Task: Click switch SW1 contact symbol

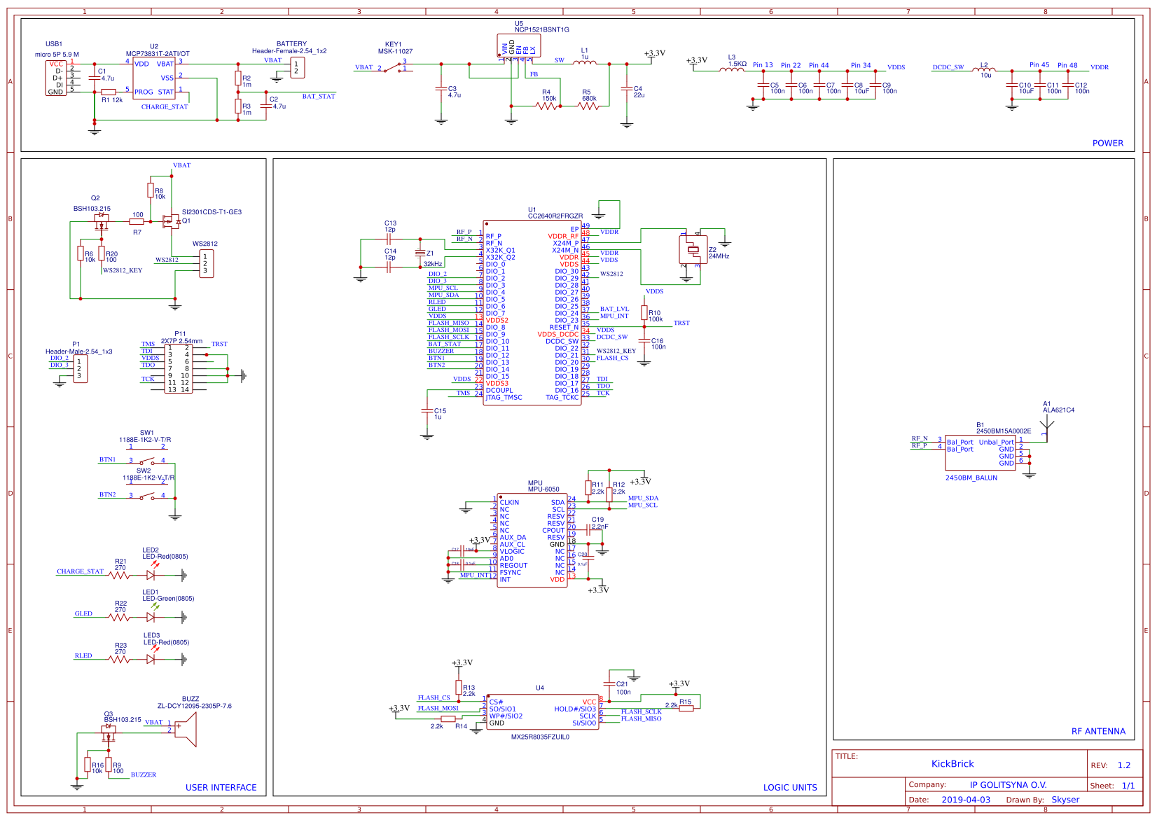Action: (x=147, y=460)
